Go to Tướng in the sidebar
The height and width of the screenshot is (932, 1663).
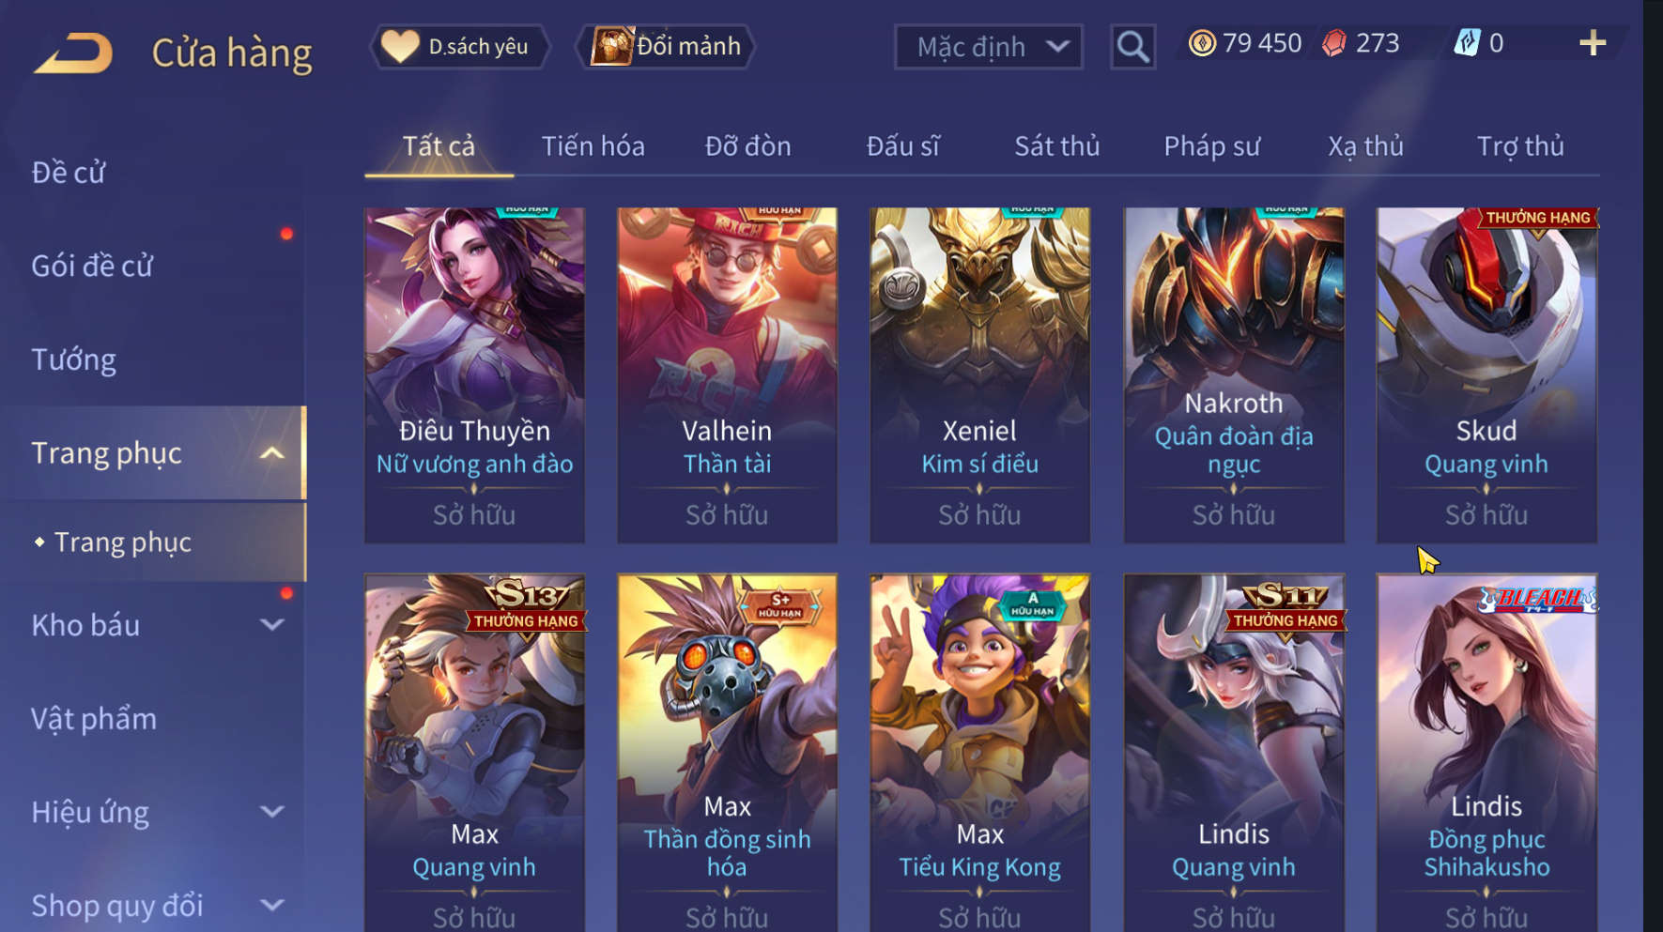(74, 359)
